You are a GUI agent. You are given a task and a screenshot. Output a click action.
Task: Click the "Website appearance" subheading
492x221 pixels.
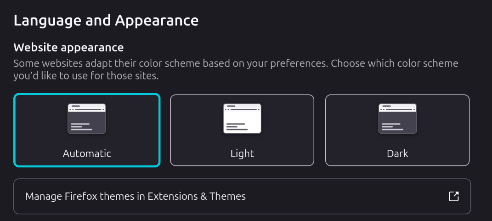coord(68,47)
